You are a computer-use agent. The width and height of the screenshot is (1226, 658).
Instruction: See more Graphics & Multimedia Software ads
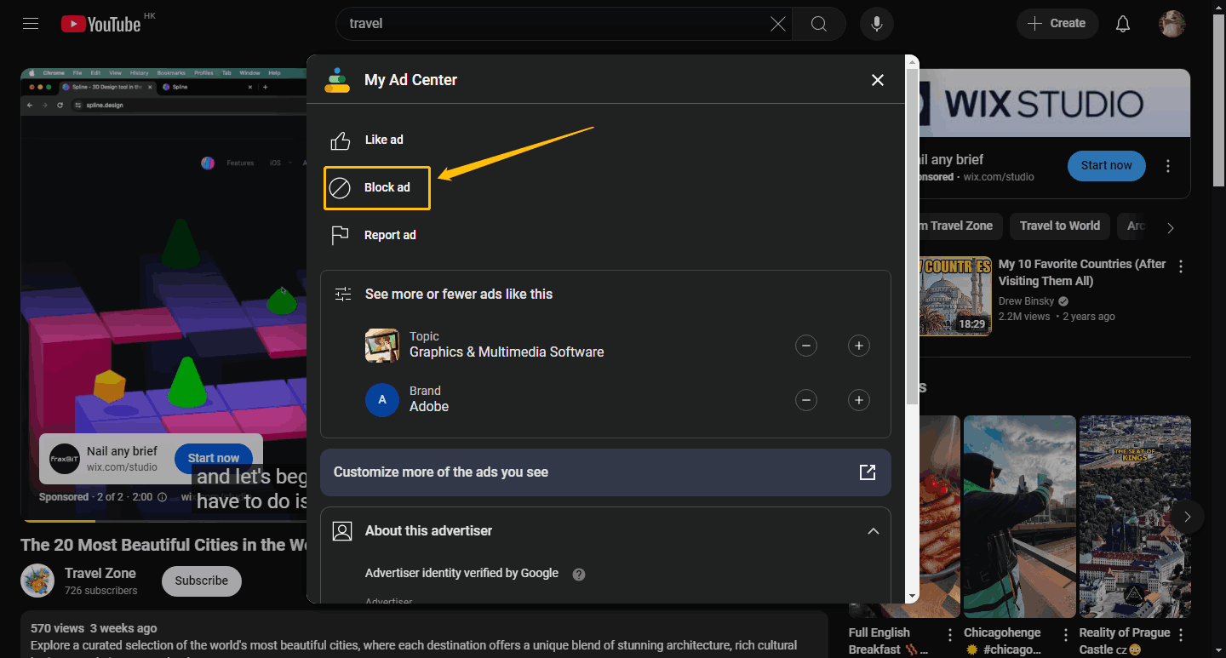pos(858,346)
